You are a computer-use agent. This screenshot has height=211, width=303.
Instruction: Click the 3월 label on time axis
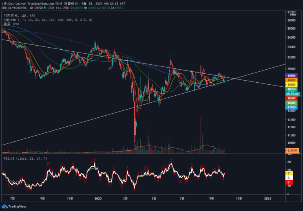point(126,198)
